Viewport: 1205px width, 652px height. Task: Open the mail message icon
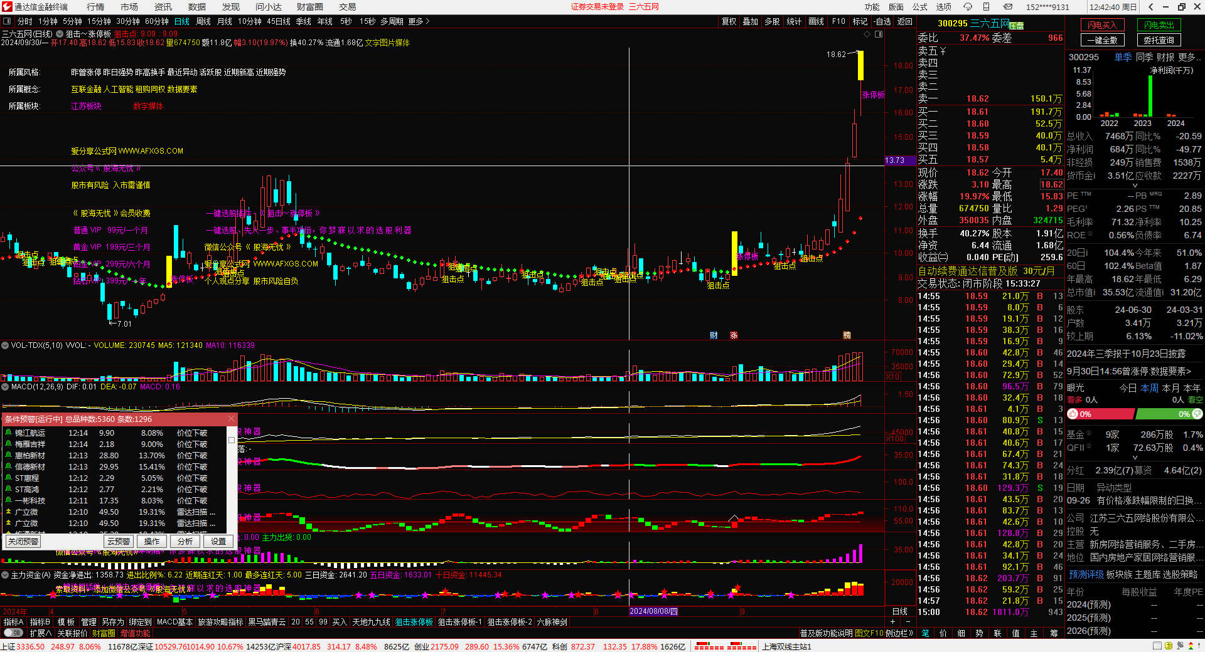[x=1007, y=7]
